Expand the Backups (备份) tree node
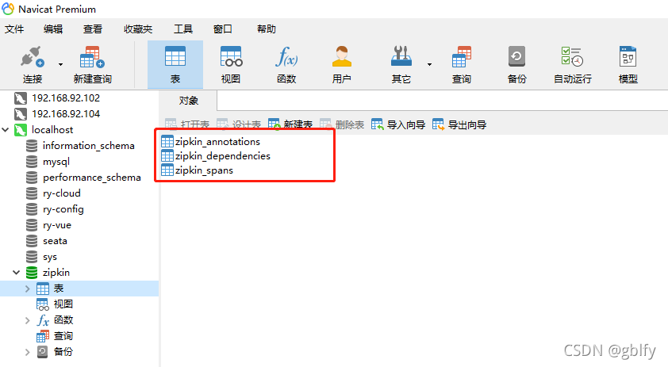The height and width of the screenshot is (367, 668). click(27, 352)
